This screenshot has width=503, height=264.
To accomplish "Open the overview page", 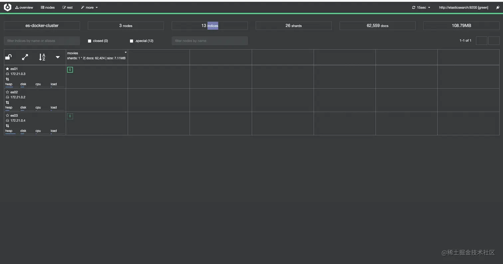I will [24, 7].
